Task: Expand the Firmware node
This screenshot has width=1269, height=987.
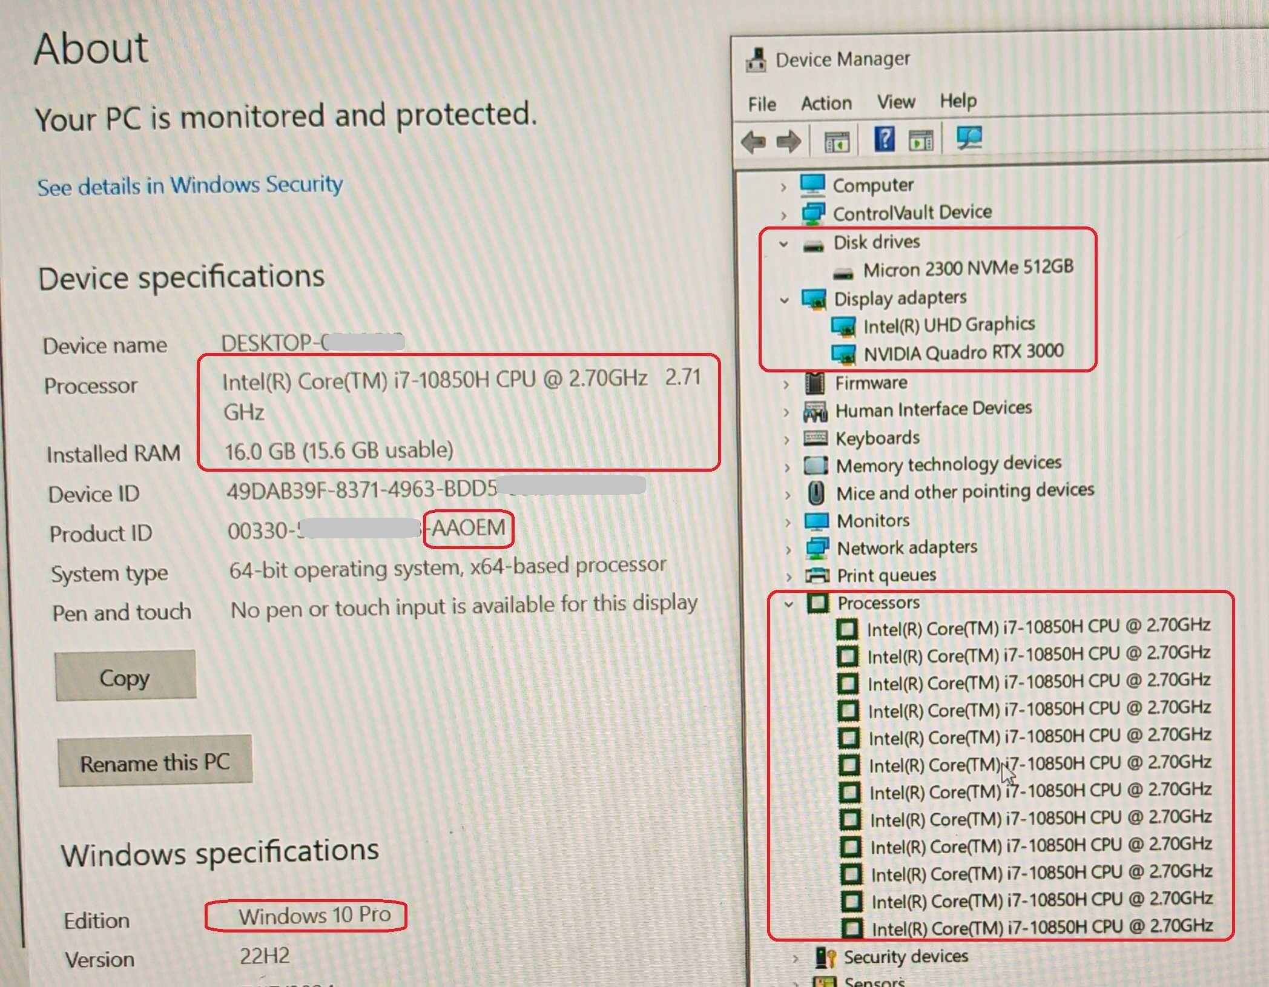Action: (786, 385)
